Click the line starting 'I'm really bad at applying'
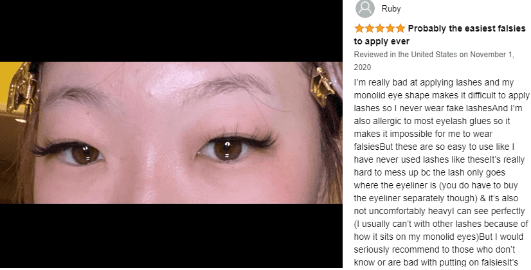This screenshot has width=531, height=270. coord(429,83)
